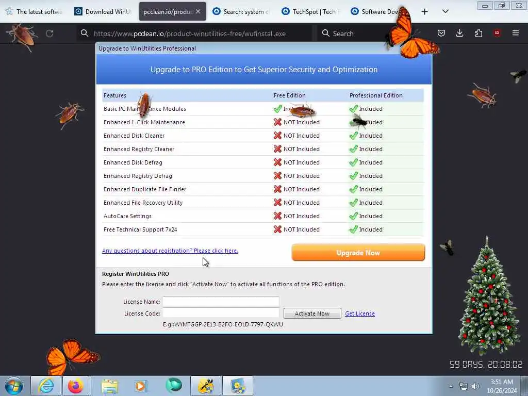Switch to TechSpot tab
This screenshot has width=528, height=396.
coord(311,12)
